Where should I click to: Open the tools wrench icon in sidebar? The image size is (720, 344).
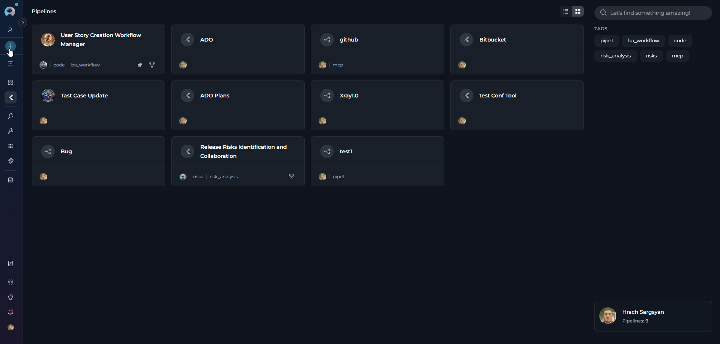10,131
